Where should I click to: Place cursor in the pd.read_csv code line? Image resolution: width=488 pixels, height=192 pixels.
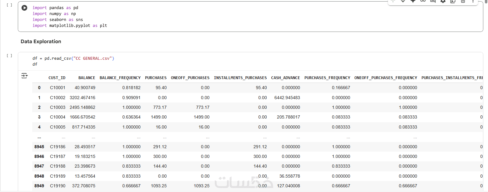[x=73, y=58]
